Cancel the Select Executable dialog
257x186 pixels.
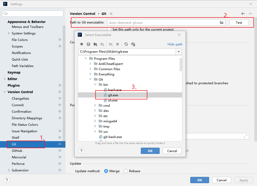pos(172,151)
